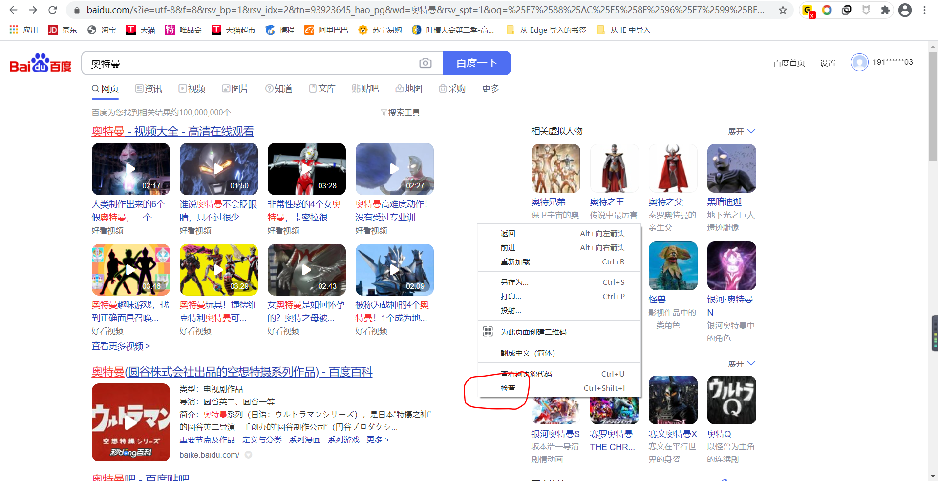The image size is (938, 481).
Task: Open the 天猫超市 bookmark
Action: click(233, 30)
